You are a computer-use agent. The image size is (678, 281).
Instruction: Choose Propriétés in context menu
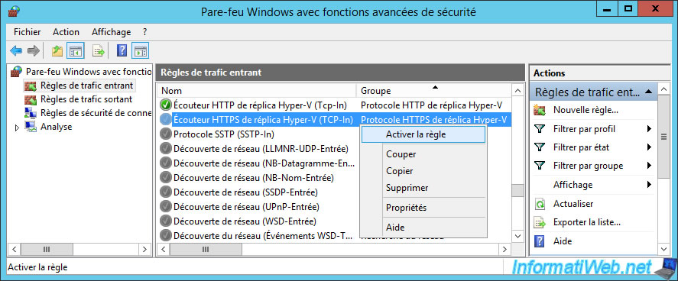click(x=423, y=208)
